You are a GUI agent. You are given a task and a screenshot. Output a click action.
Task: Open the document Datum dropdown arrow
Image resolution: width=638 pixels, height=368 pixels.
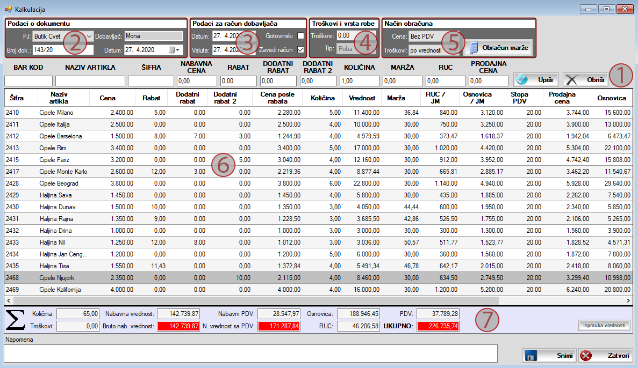[x=178, y=50]
